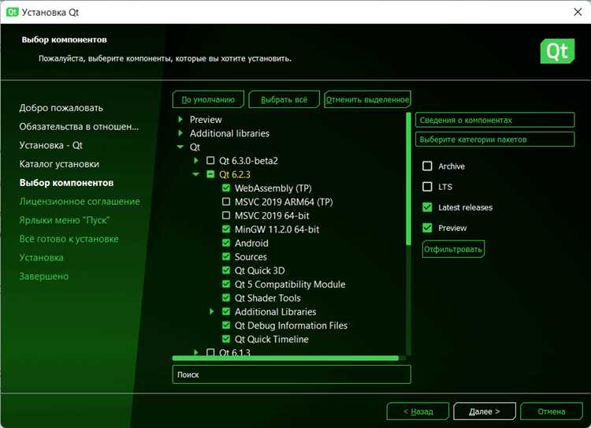Toggle the Qt Quick Timeline checkbox
The width and height of the screenshot is (591, 428).
pyautogui.click(x=226, y=339)
